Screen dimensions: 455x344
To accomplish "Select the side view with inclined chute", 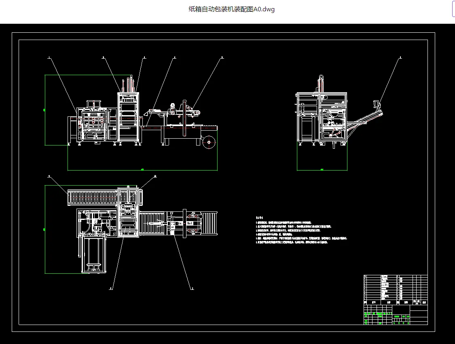I will (x=339, y=112).
